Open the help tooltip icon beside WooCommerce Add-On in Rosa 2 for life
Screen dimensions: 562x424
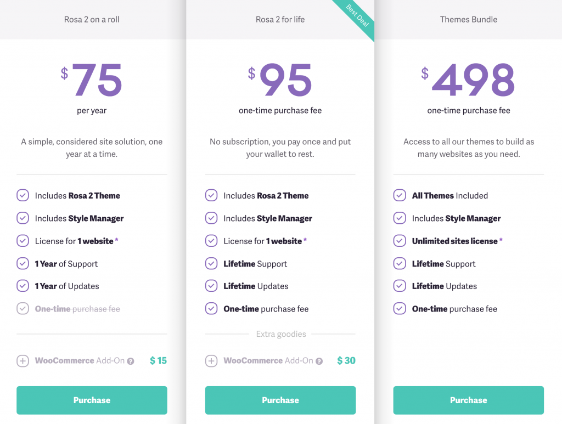click(319, 361)
